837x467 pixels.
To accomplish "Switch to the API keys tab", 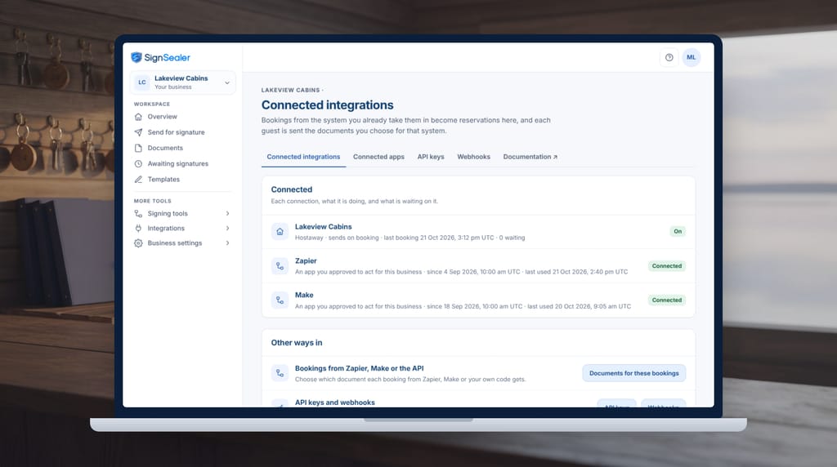I will 431,157.
